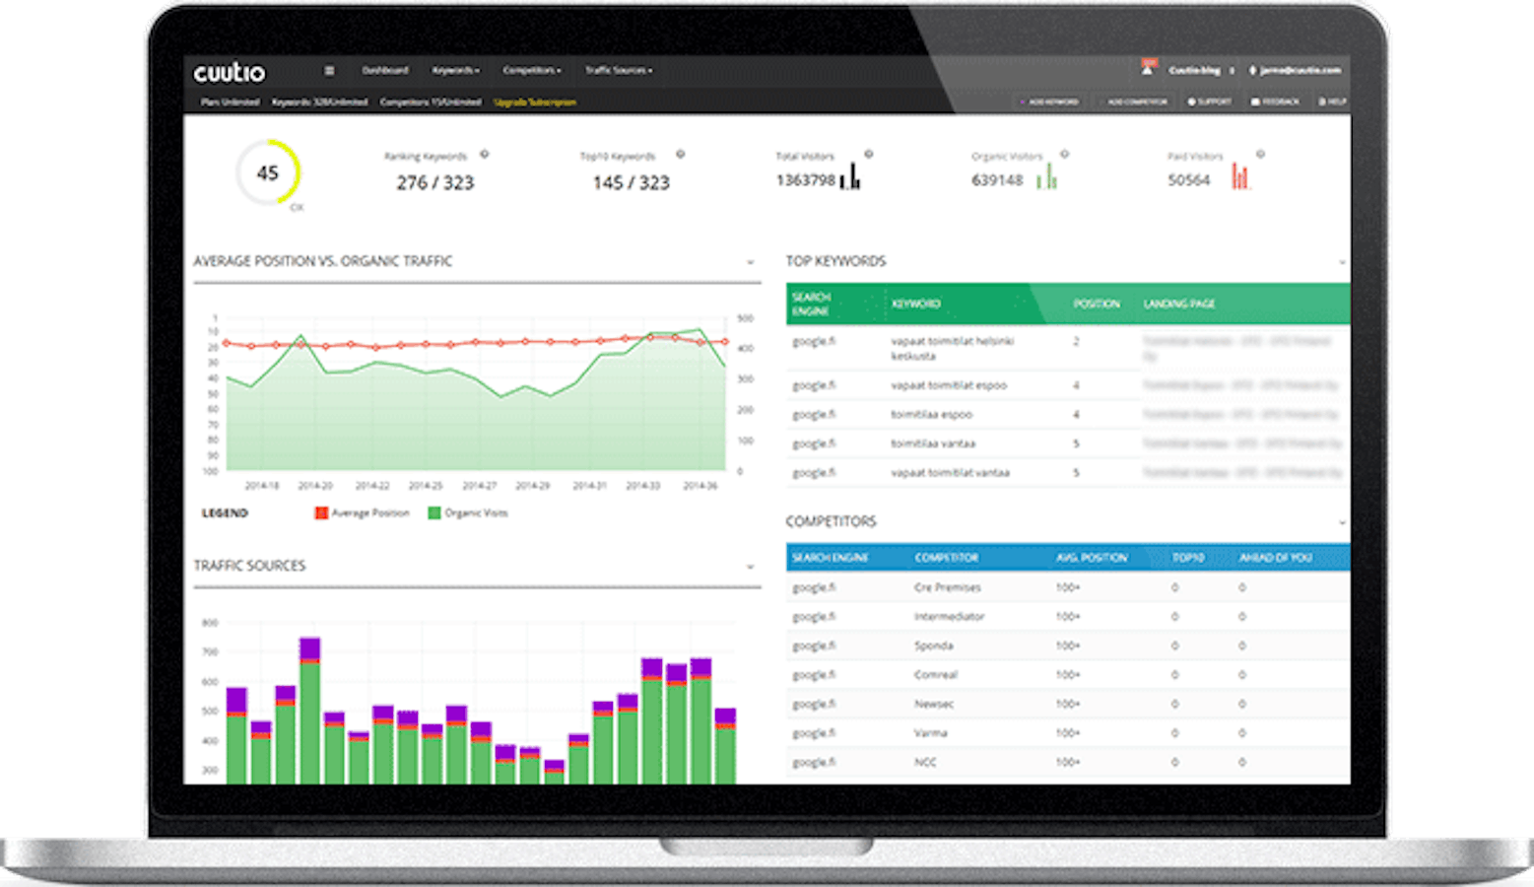
Task: Select competitor 'NCC'
Action: [925, 763]
